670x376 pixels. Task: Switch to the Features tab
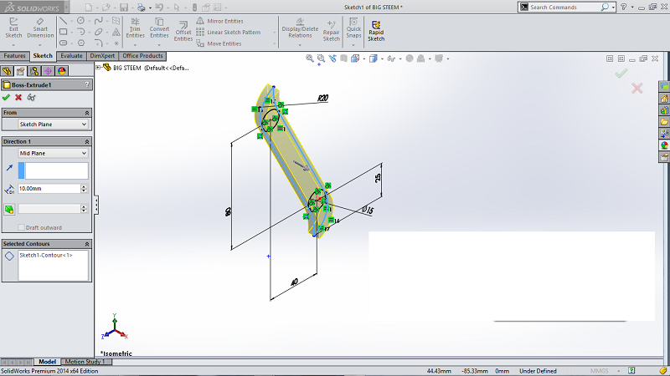click(14, 56)
